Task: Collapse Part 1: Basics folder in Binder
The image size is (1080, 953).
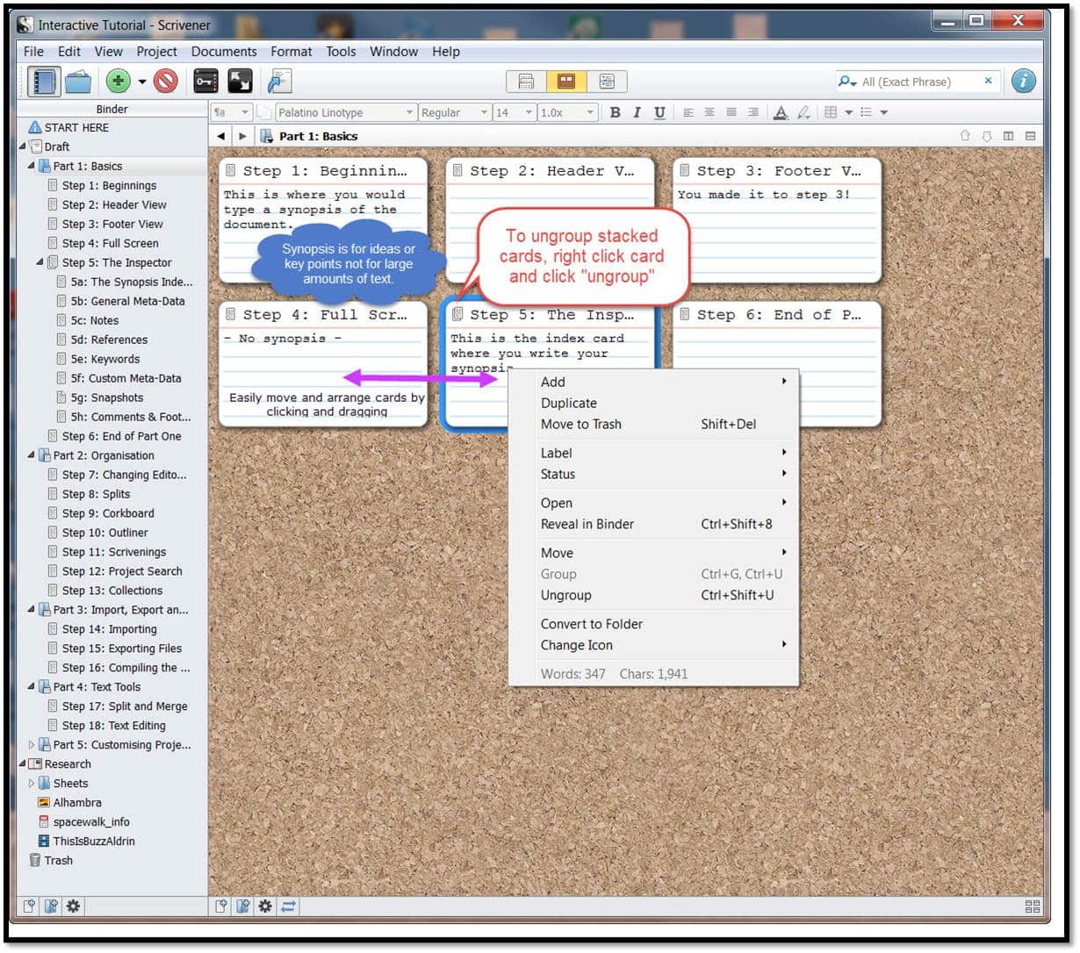Action: coord(32,165)
